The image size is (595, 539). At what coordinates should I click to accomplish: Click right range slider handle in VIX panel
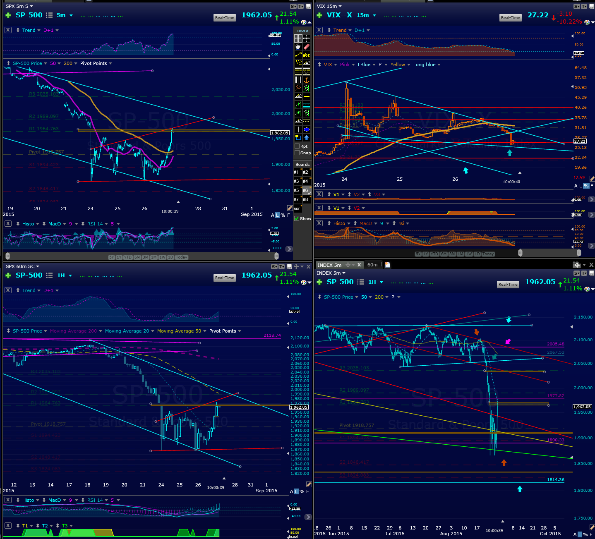[x=579, y=253]
